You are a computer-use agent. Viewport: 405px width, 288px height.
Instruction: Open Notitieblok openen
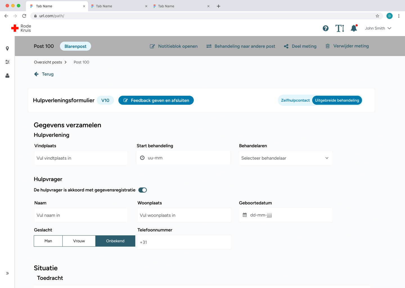[174, 46]
